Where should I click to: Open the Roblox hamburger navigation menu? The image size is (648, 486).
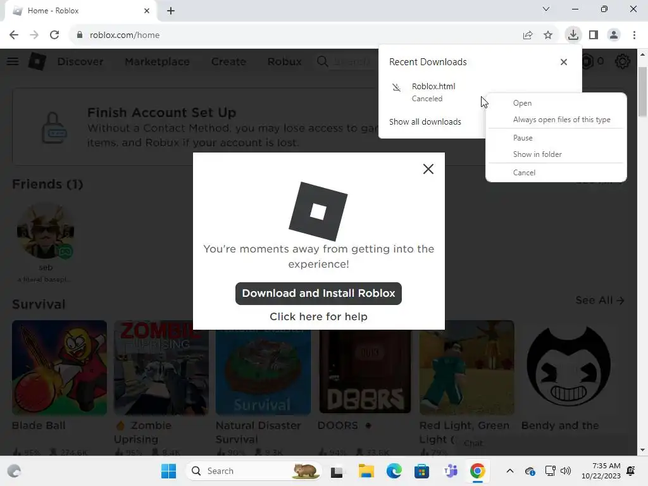13,61
